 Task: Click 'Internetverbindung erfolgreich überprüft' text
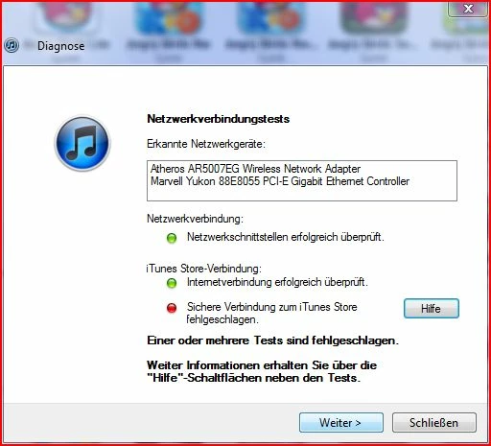point(277,282)
